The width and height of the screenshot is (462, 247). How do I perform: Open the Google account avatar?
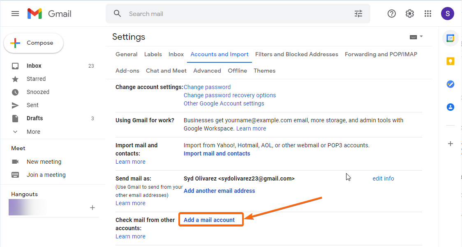click(447, 14)
